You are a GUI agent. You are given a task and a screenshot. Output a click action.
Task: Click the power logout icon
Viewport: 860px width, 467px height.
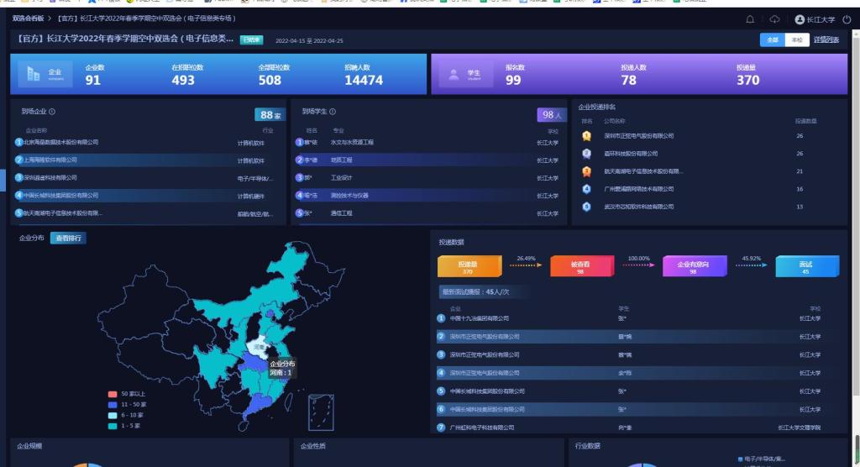pos(846,19)
